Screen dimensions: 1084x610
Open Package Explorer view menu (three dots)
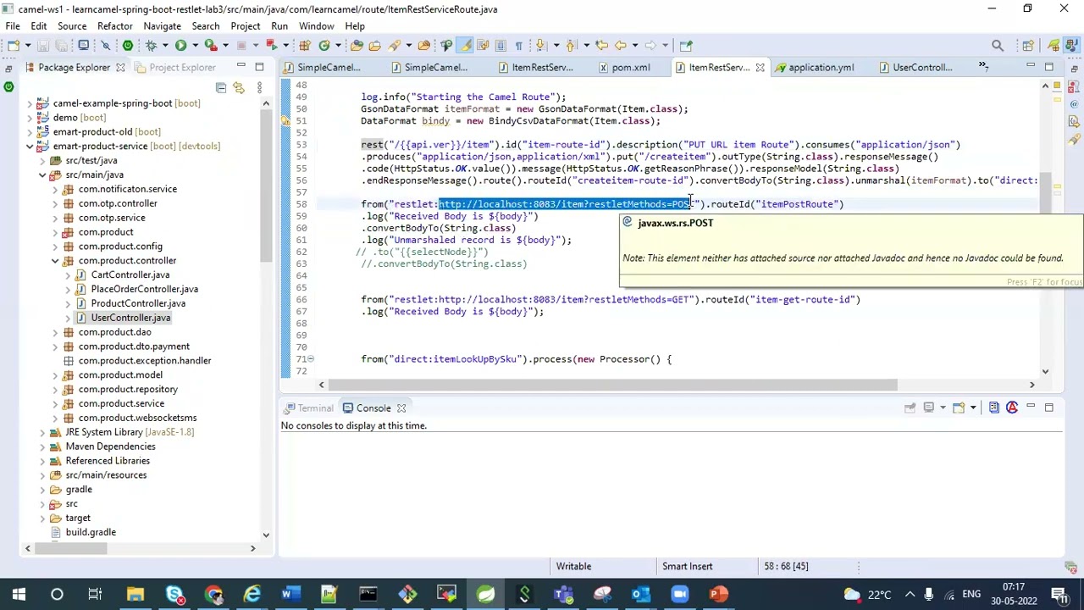tap(259, 87)
